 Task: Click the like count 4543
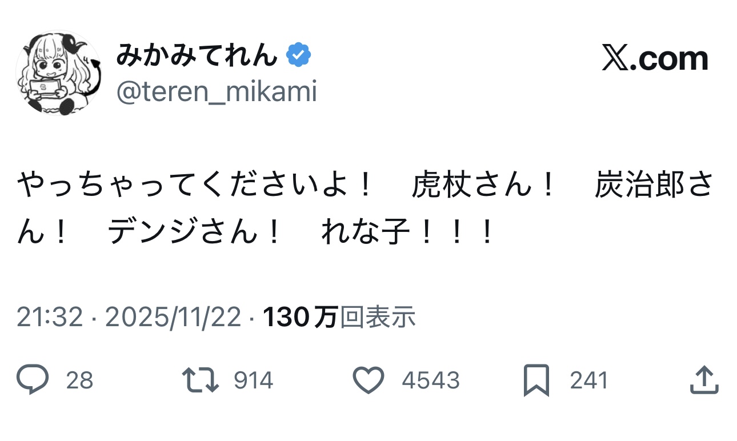tap(430, 380)
